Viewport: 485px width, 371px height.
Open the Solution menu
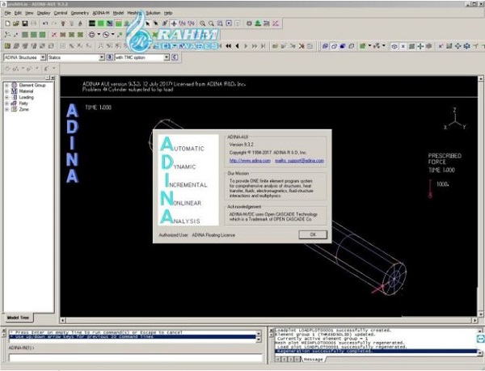(153, 13)
